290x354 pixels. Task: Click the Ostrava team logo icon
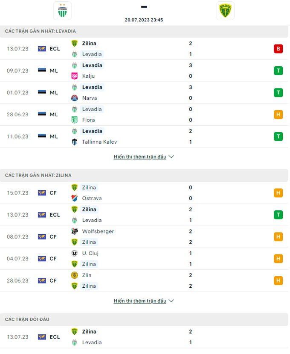coord(75,198)
